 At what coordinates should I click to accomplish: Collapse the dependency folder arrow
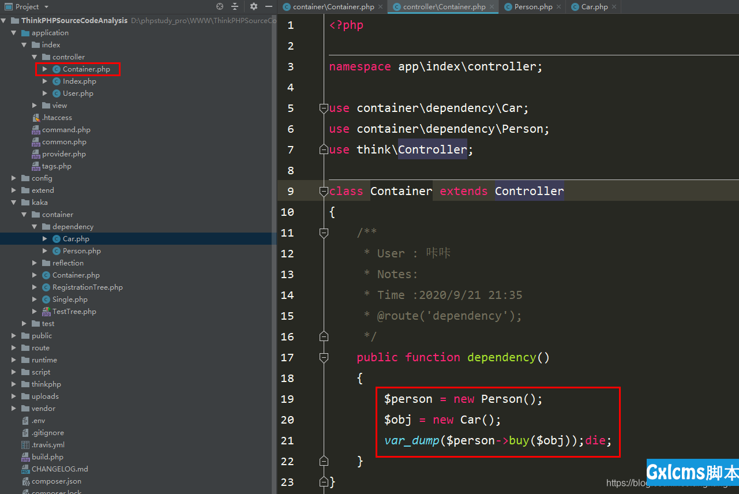point(35,227)
